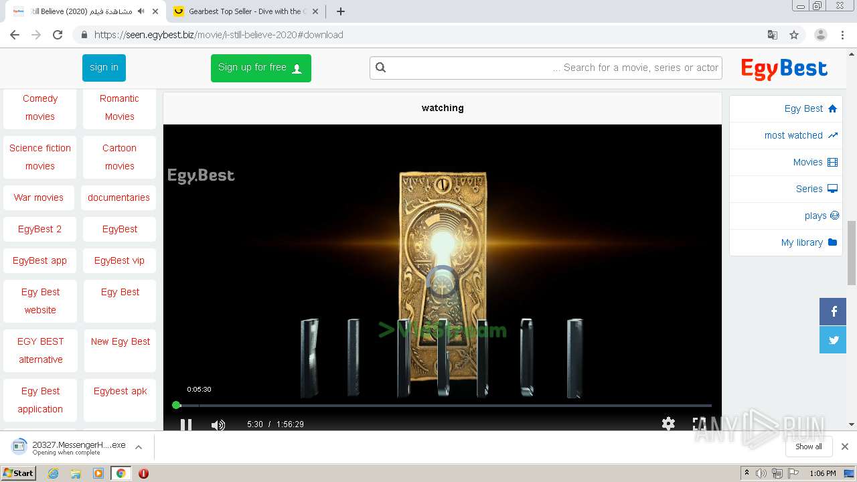Reload the current page
857x482 pixels.
tap(58, 35)
